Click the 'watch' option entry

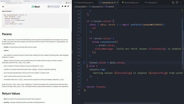18,76
